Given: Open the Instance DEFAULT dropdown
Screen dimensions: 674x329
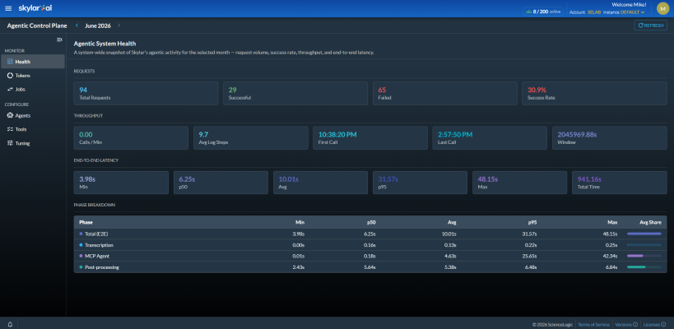Looking at the screenshot, I should [x=633, y=12].
